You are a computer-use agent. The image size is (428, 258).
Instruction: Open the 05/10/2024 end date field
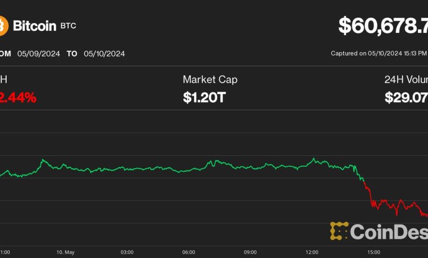click(104, 54)
